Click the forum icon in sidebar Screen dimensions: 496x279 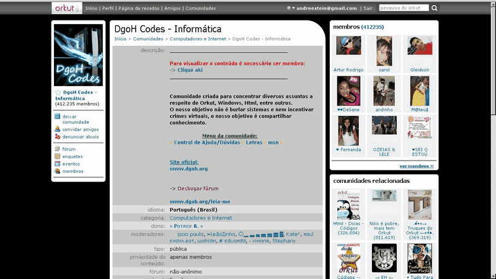point(57,149)
